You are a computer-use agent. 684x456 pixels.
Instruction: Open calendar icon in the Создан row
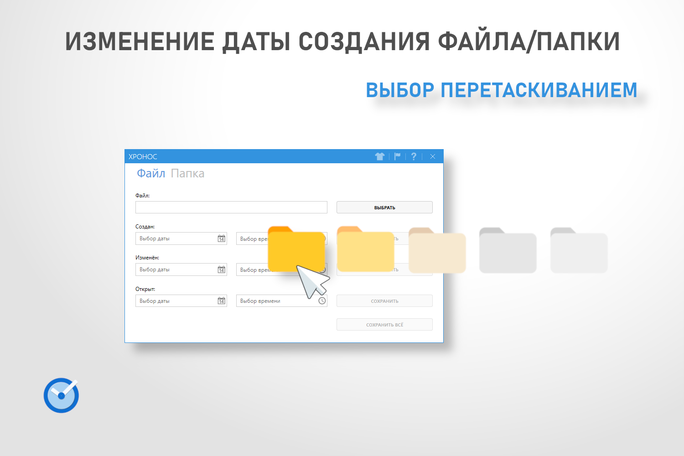[x=222, y=238]
